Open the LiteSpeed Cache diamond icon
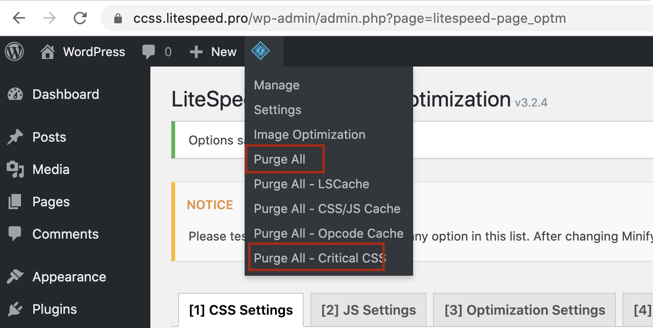This screenshot has width=653, height=328. point(260,51)
